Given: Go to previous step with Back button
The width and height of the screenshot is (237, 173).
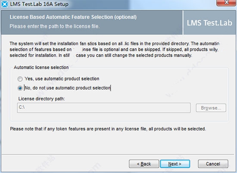Looking at the screenshot, I should [x=144, y=164].
